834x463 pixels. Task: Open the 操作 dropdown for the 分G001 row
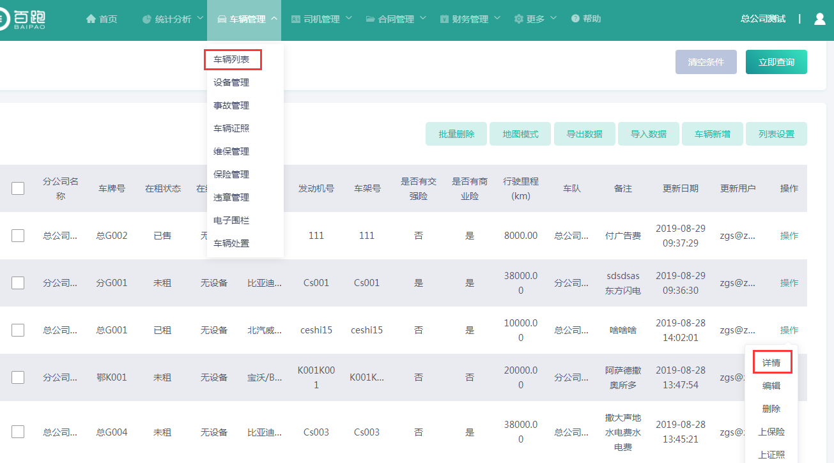pos(789,283)
